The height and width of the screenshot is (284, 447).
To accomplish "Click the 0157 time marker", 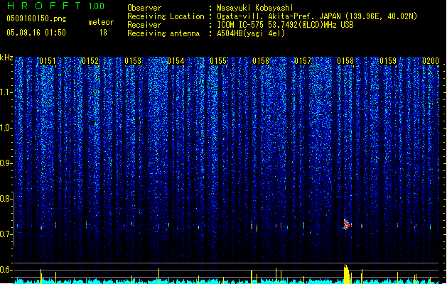I will [x=303, y=61].
